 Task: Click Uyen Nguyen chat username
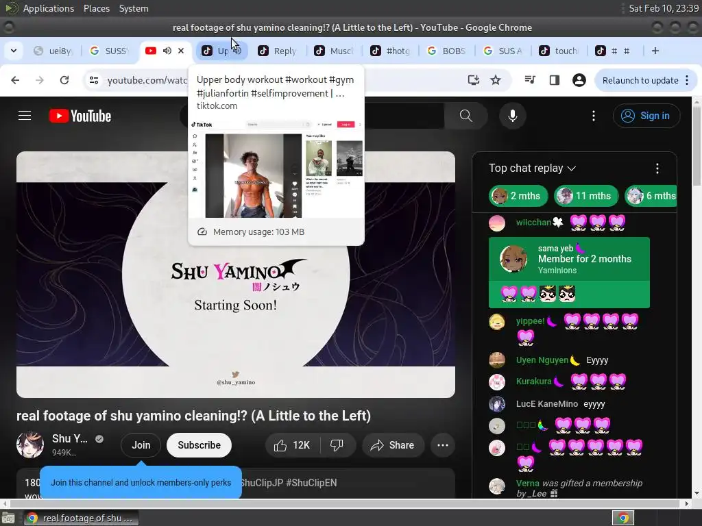click(542, 360)
